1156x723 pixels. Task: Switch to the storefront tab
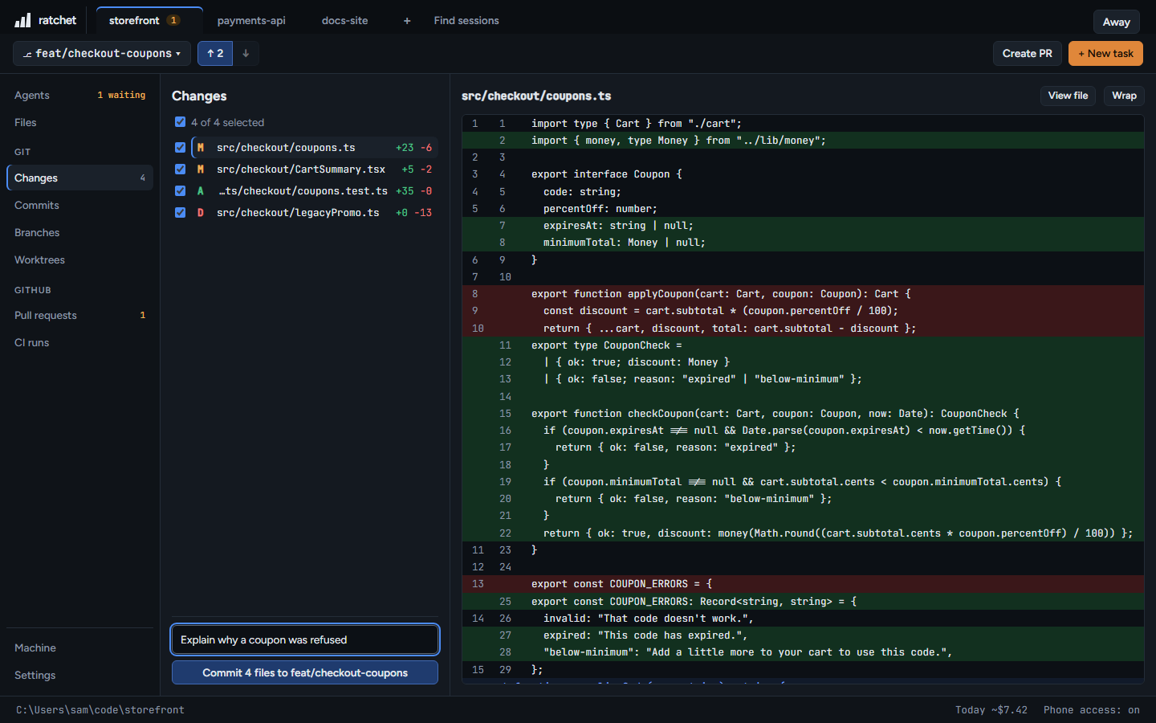pos(149,21)
